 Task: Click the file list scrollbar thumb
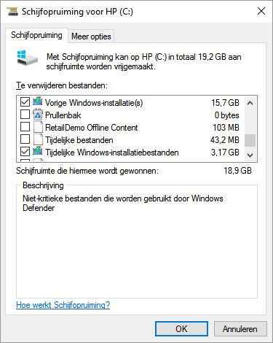[x=250, y=141]
